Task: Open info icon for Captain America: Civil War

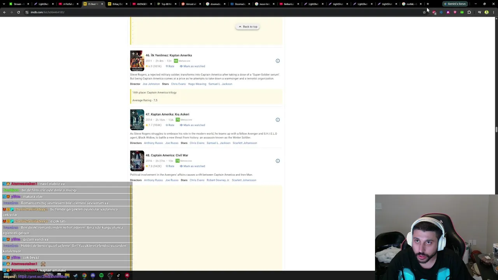Action: click(x=278, y=161)
